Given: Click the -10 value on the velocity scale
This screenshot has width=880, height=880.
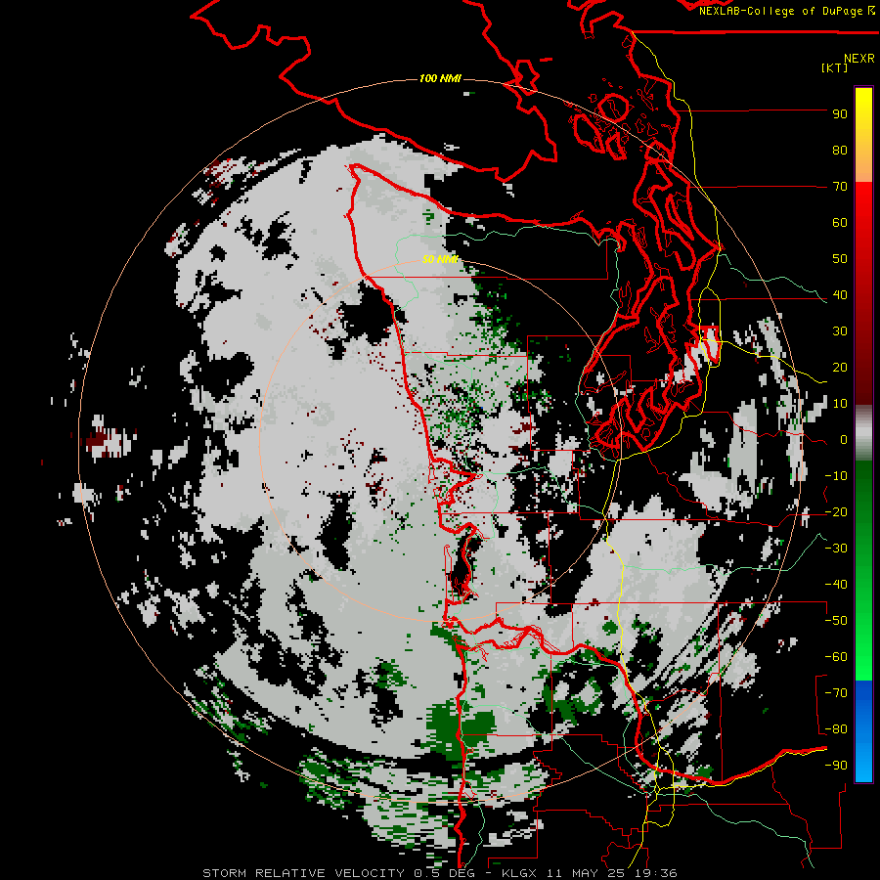Looking at the screenshot, I should tap(836, 476).
